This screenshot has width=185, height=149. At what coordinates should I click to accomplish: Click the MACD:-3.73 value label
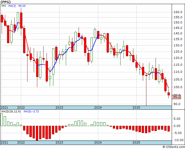31,112
